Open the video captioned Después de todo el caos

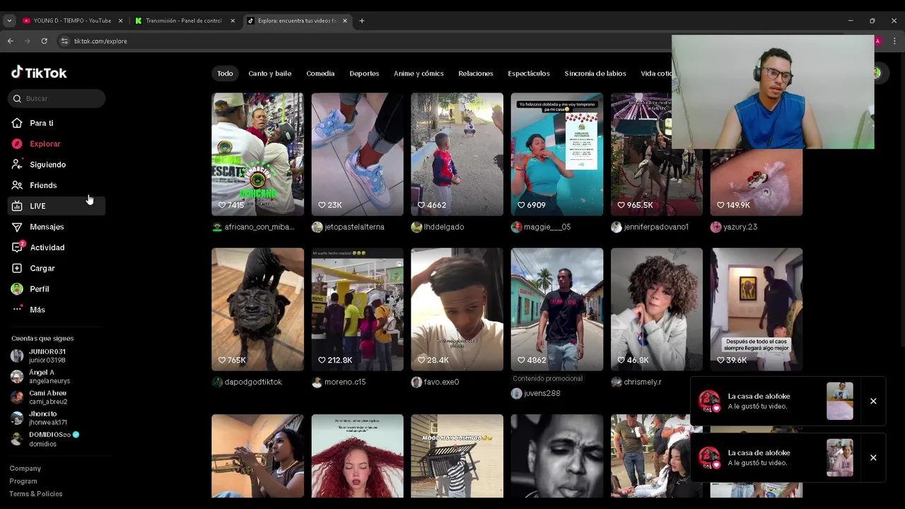coord(757,309)
